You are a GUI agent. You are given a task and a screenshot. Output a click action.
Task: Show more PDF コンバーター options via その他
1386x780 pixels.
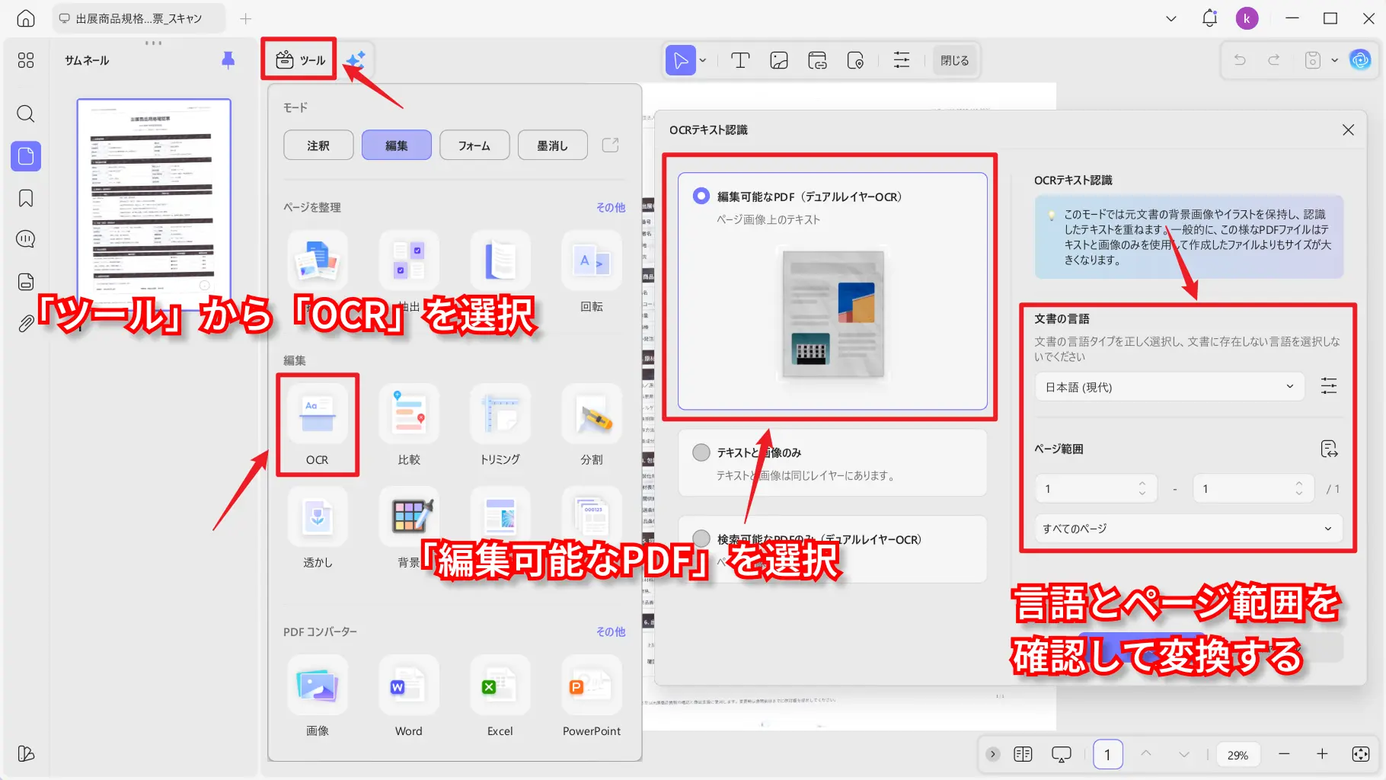coord(611,631)
